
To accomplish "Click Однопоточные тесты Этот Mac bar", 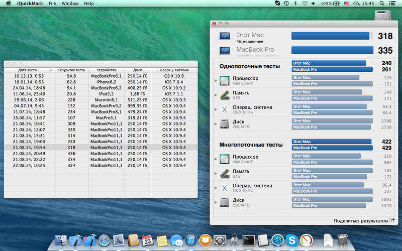I will tap(329, 63).
